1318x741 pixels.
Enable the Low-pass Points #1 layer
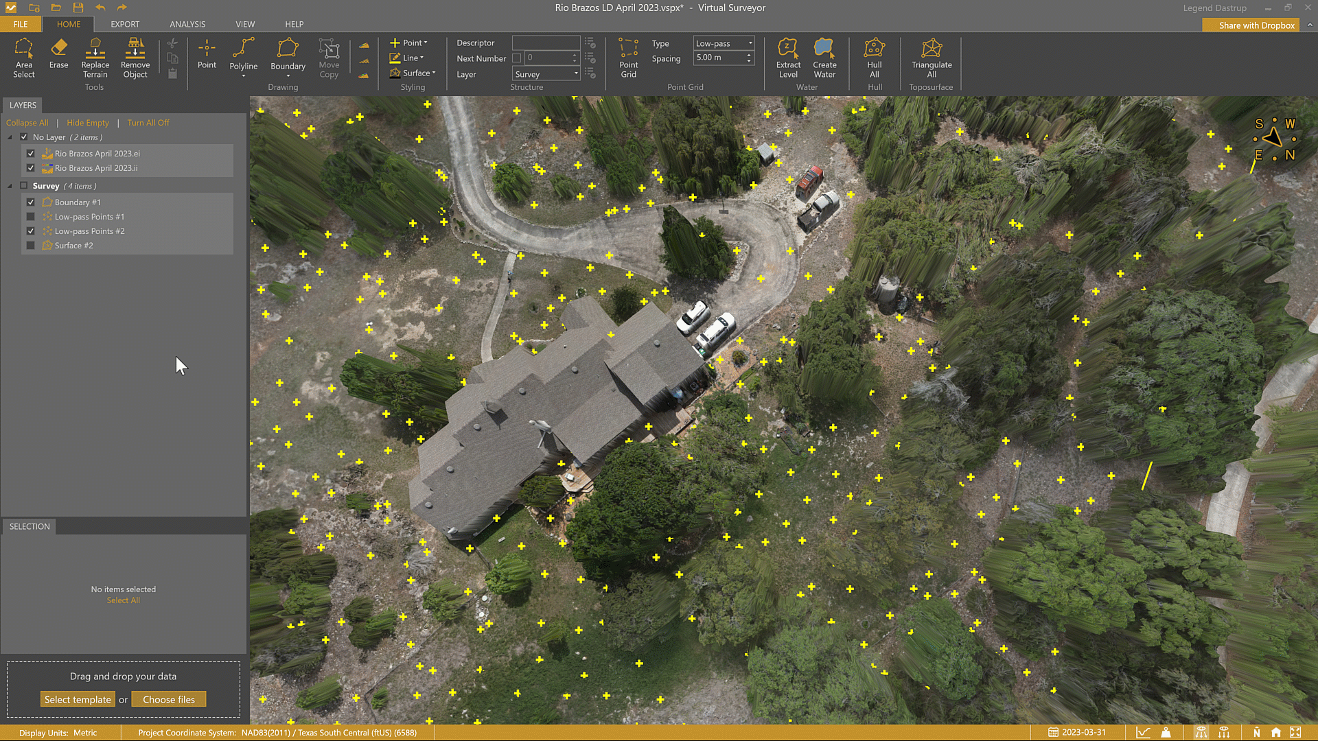[x=31, y=217]
